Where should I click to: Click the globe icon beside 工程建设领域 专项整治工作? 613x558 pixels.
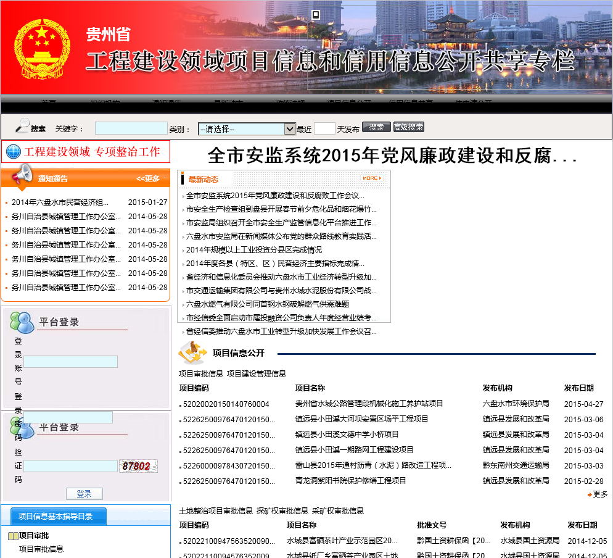(x=14, y=151)
